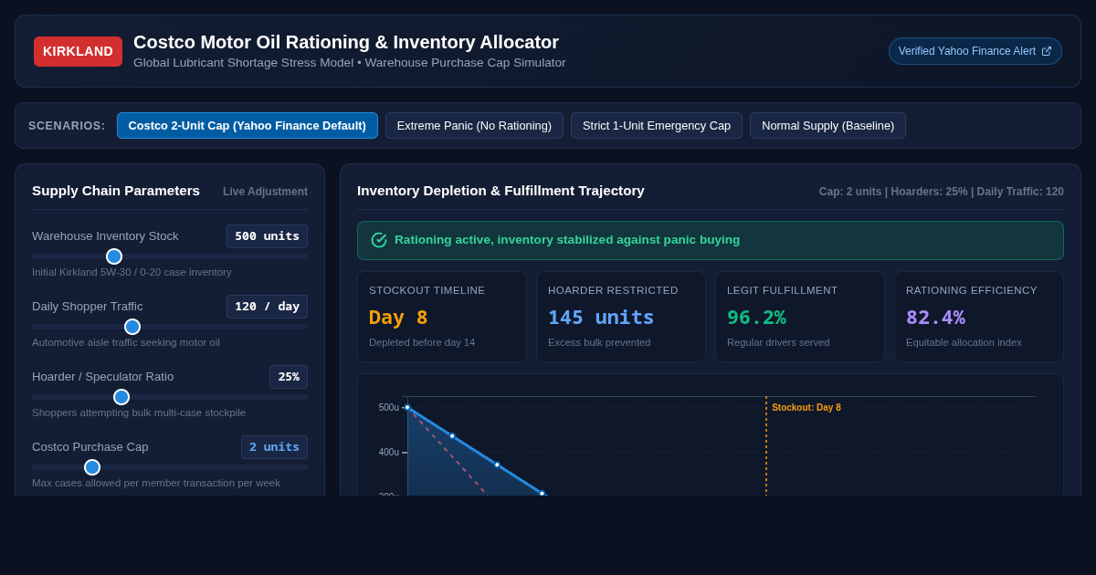Click the Depleted before day 14 note
1096x575 pixels.
point(422,342)
